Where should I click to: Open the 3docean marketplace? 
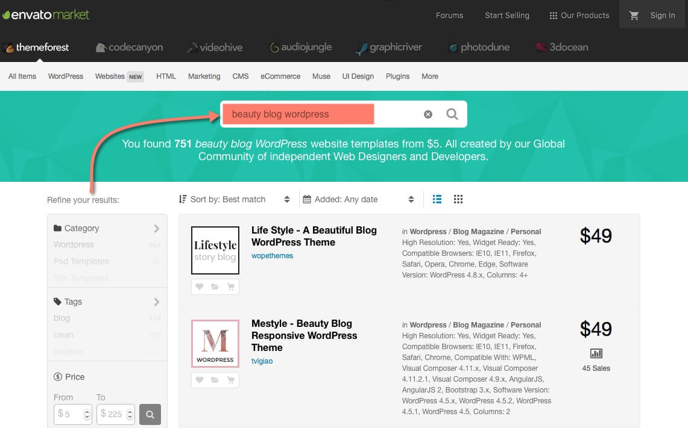(562, 48)
